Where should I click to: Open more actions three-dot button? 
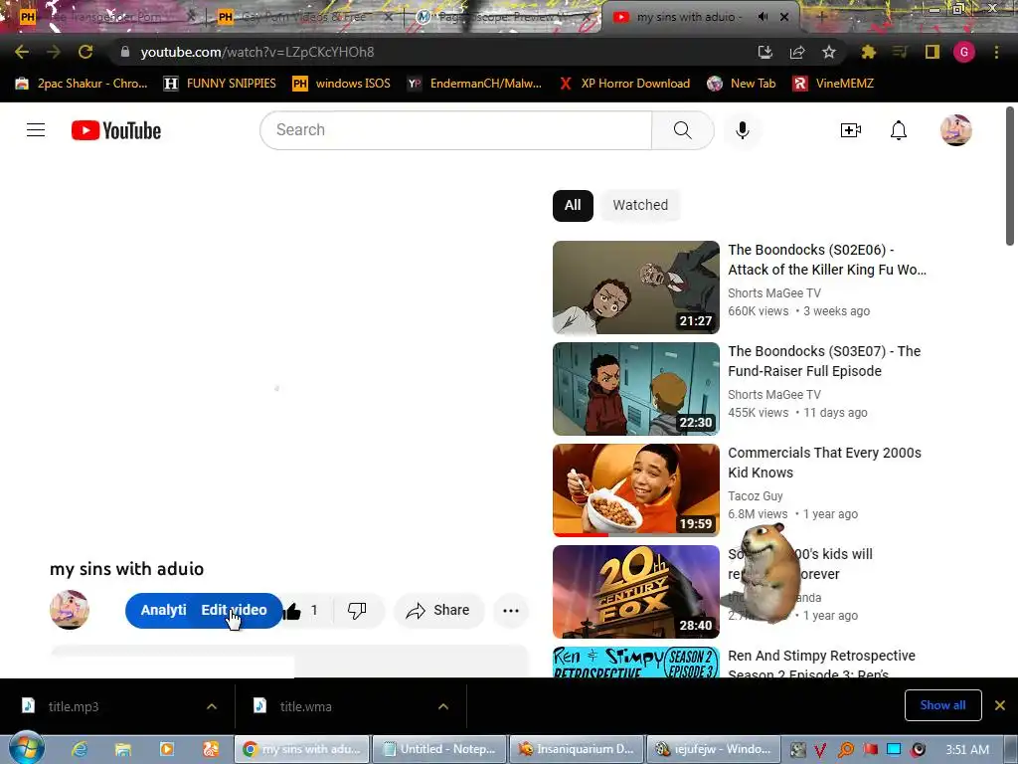[x=511, y=610]
